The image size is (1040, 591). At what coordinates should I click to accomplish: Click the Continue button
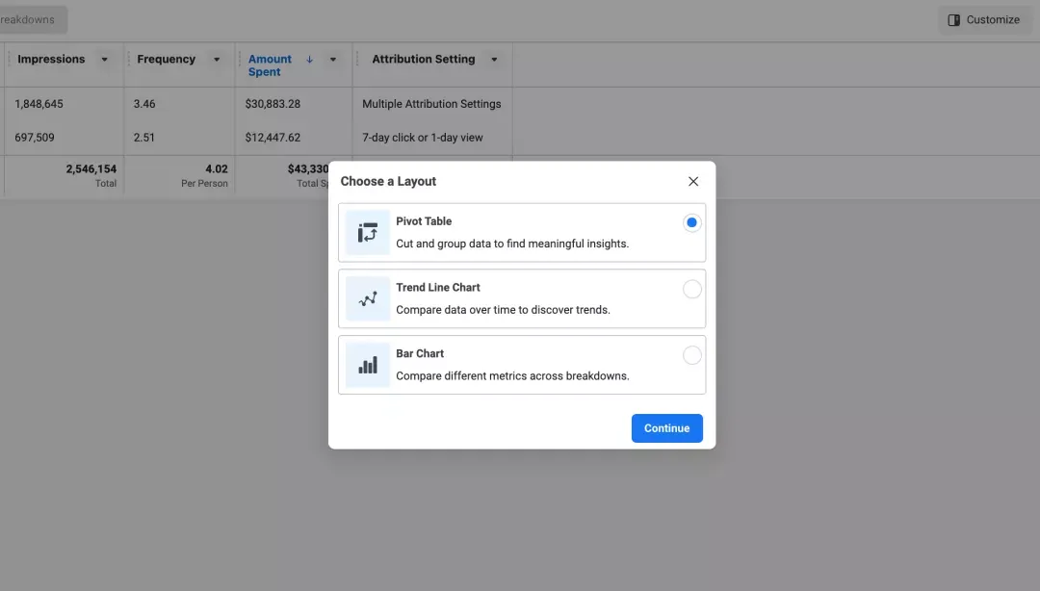(666, 428)
